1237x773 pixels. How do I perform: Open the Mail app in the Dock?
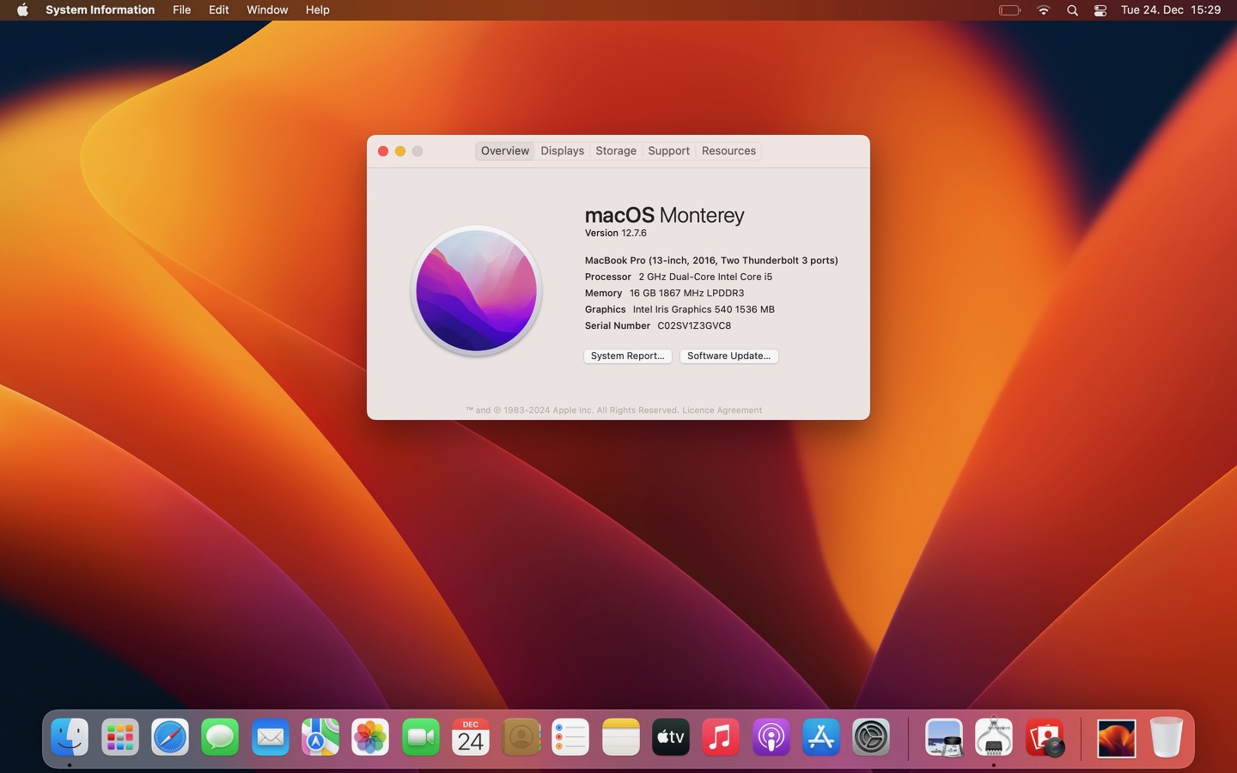(271, 738)
